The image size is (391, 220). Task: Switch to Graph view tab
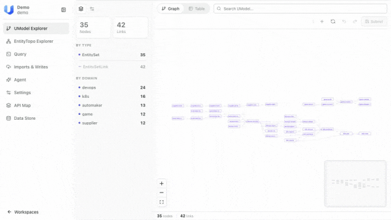click(x=170, y=9)
